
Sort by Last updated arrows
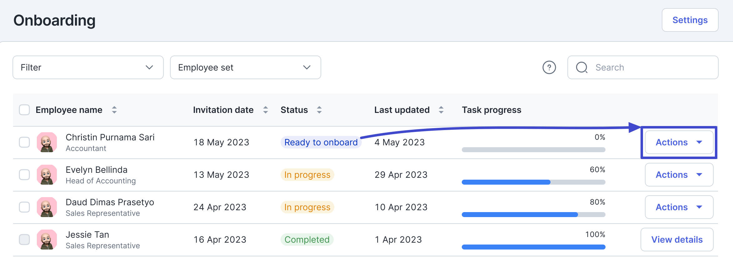click(441, 110)
